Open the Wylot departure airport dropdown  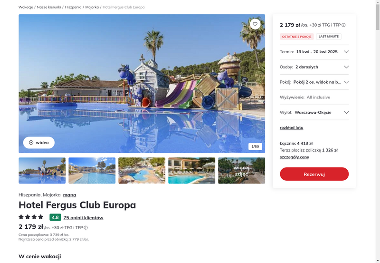tap(314, 112)
